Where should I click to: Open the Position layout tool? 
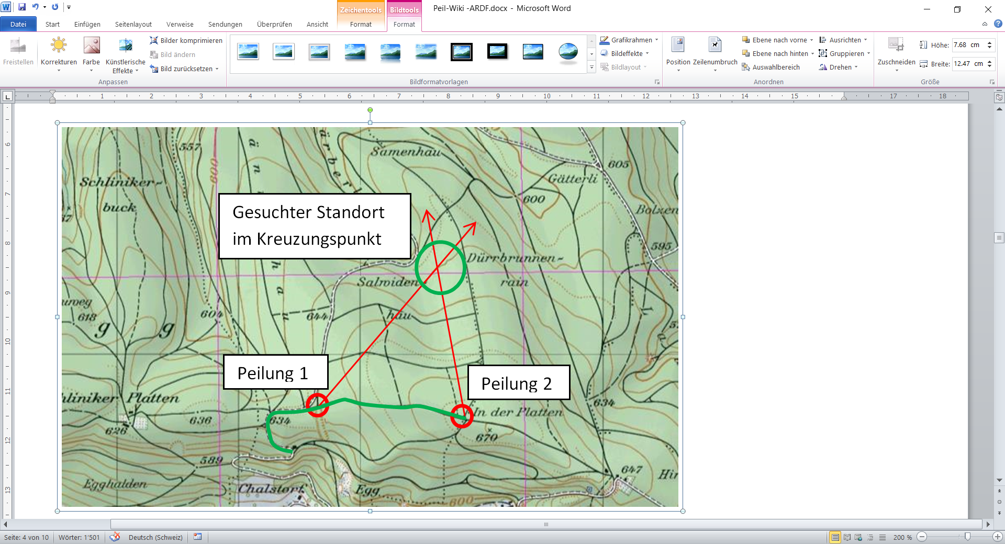(678, 52)
